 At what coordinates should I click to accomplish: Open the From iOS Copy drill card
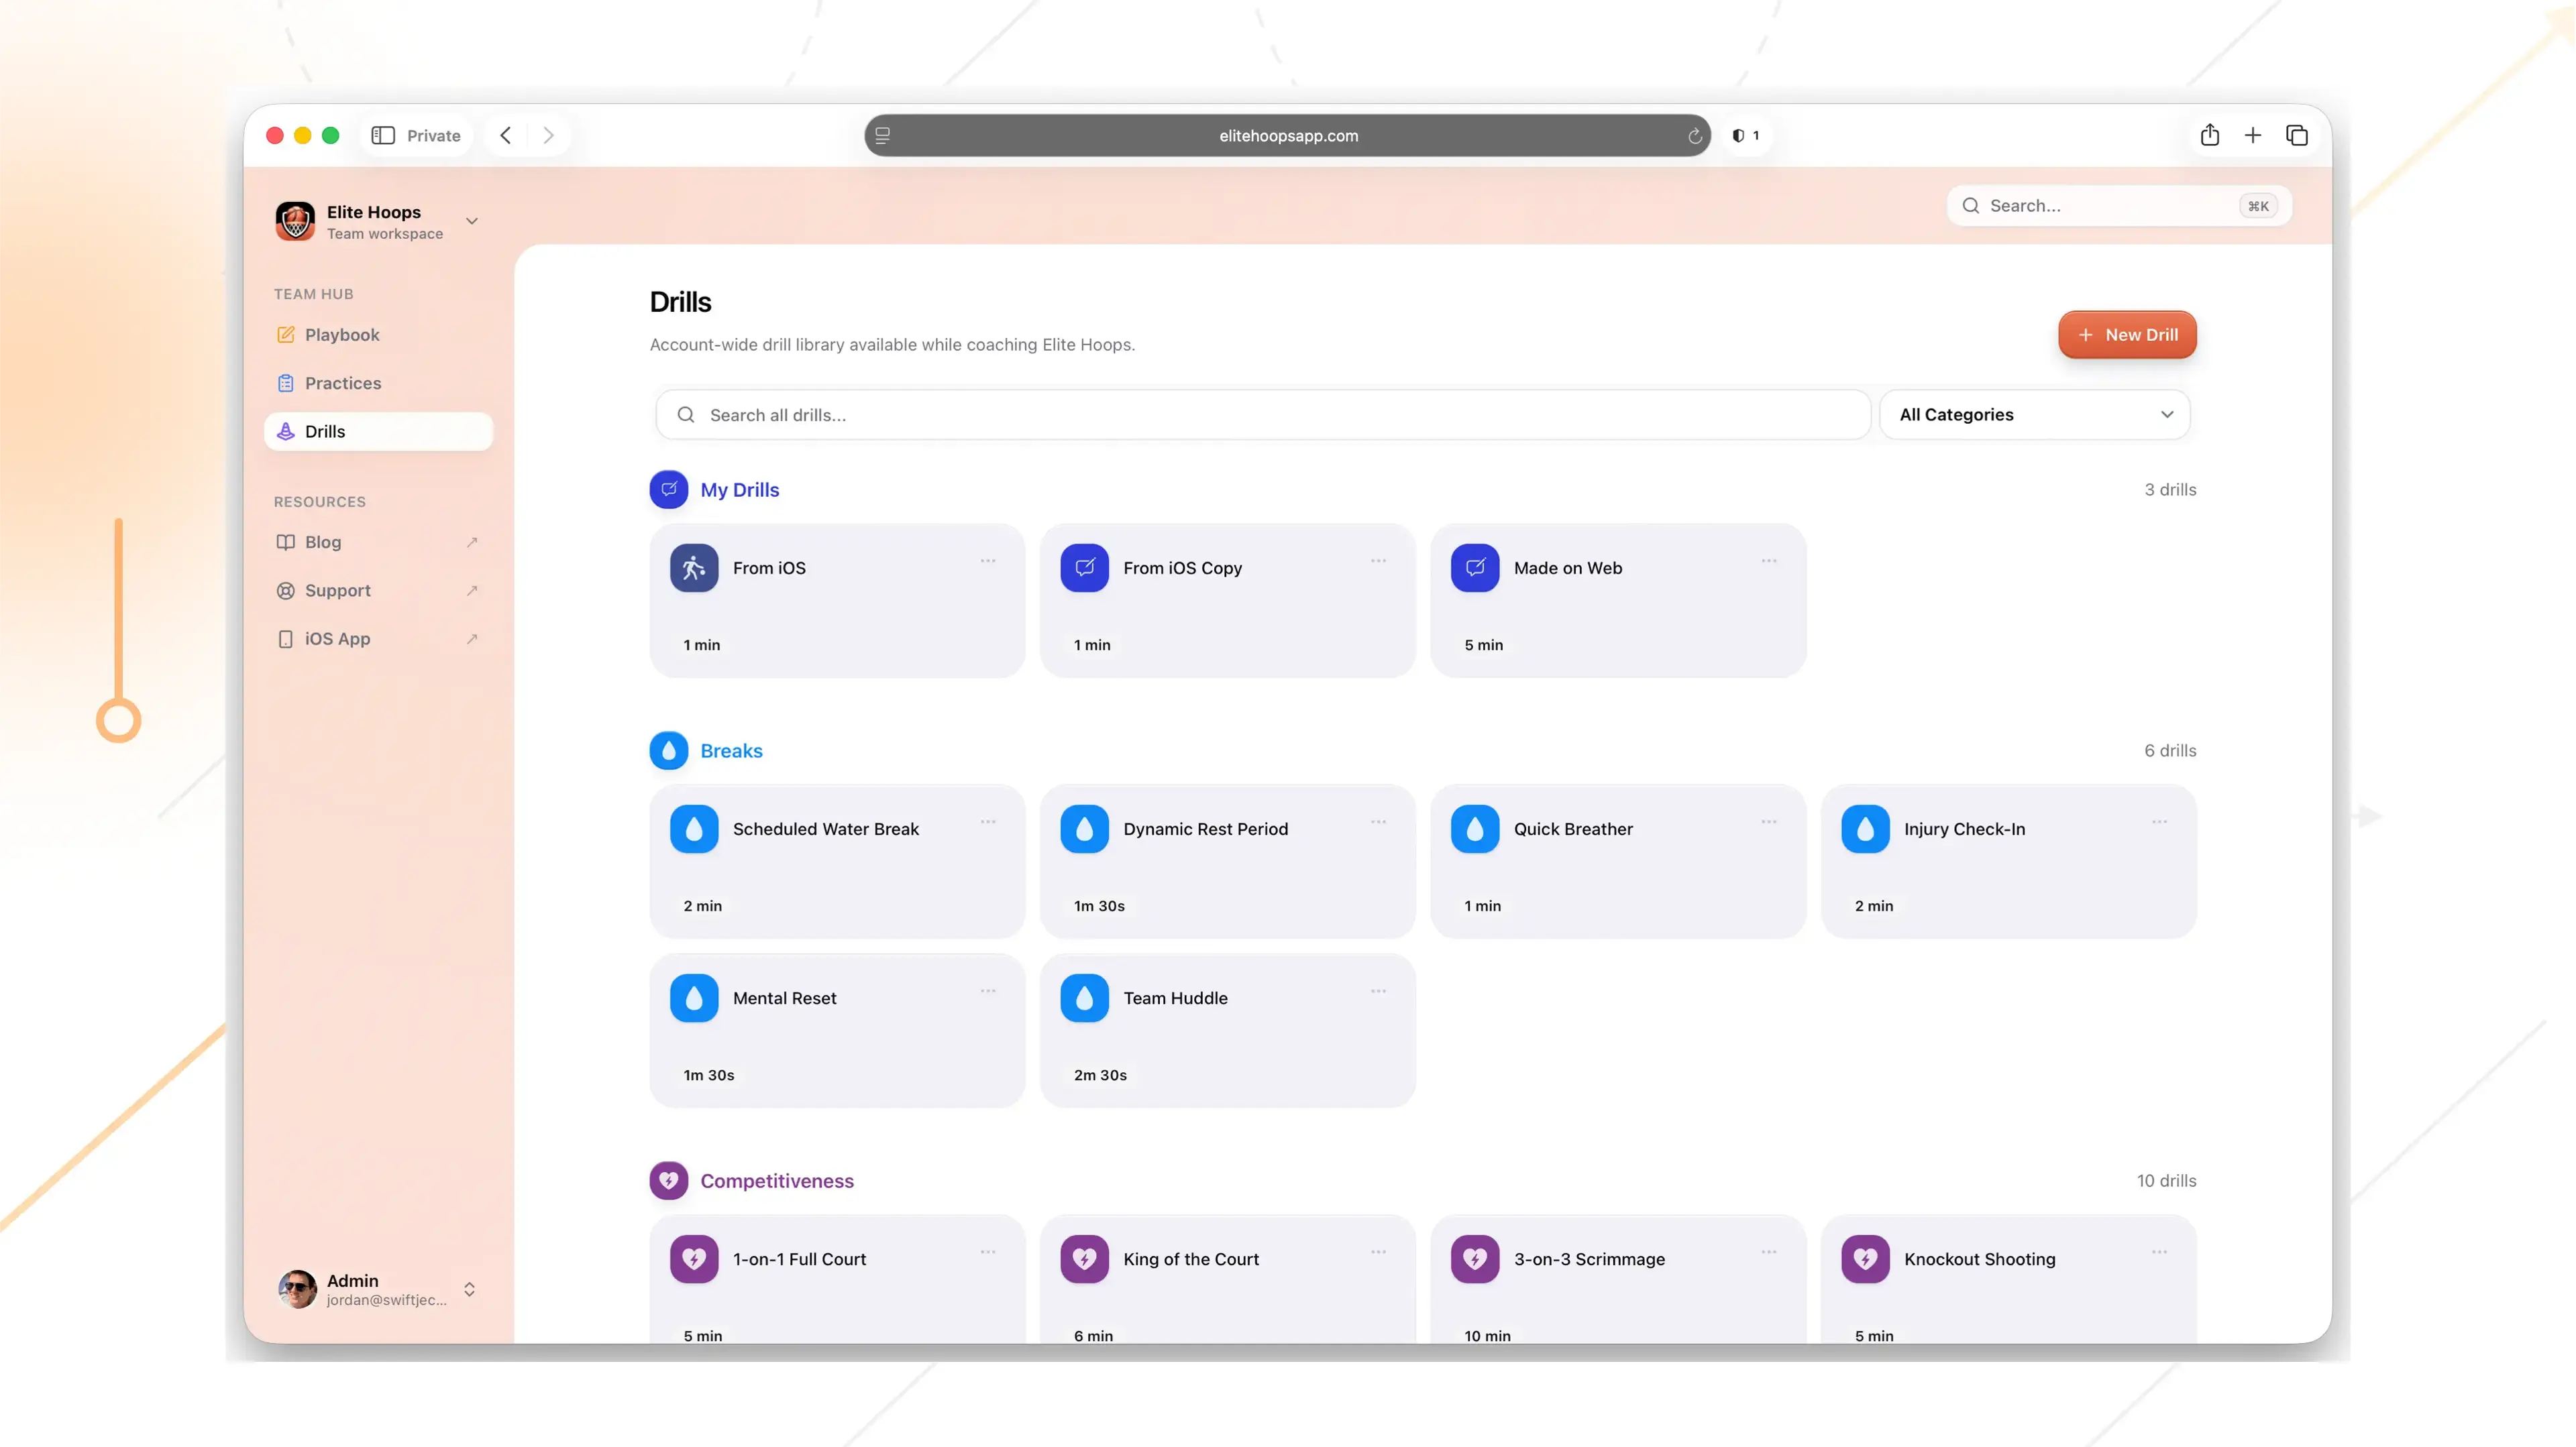pyautogui.click(x=1228, y=601)
